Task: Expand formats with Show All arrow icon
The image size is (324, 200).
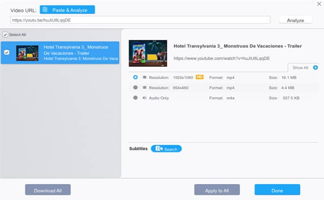Action: pyautogui.click(x=315, y=68)
